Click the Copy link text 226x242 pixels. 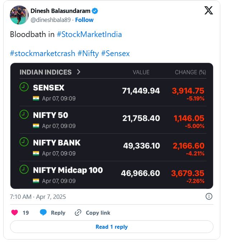(x=98, y=213)
